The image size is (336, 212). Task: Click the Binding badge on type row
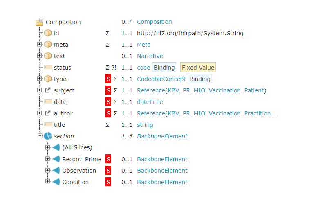coord(200,79)
